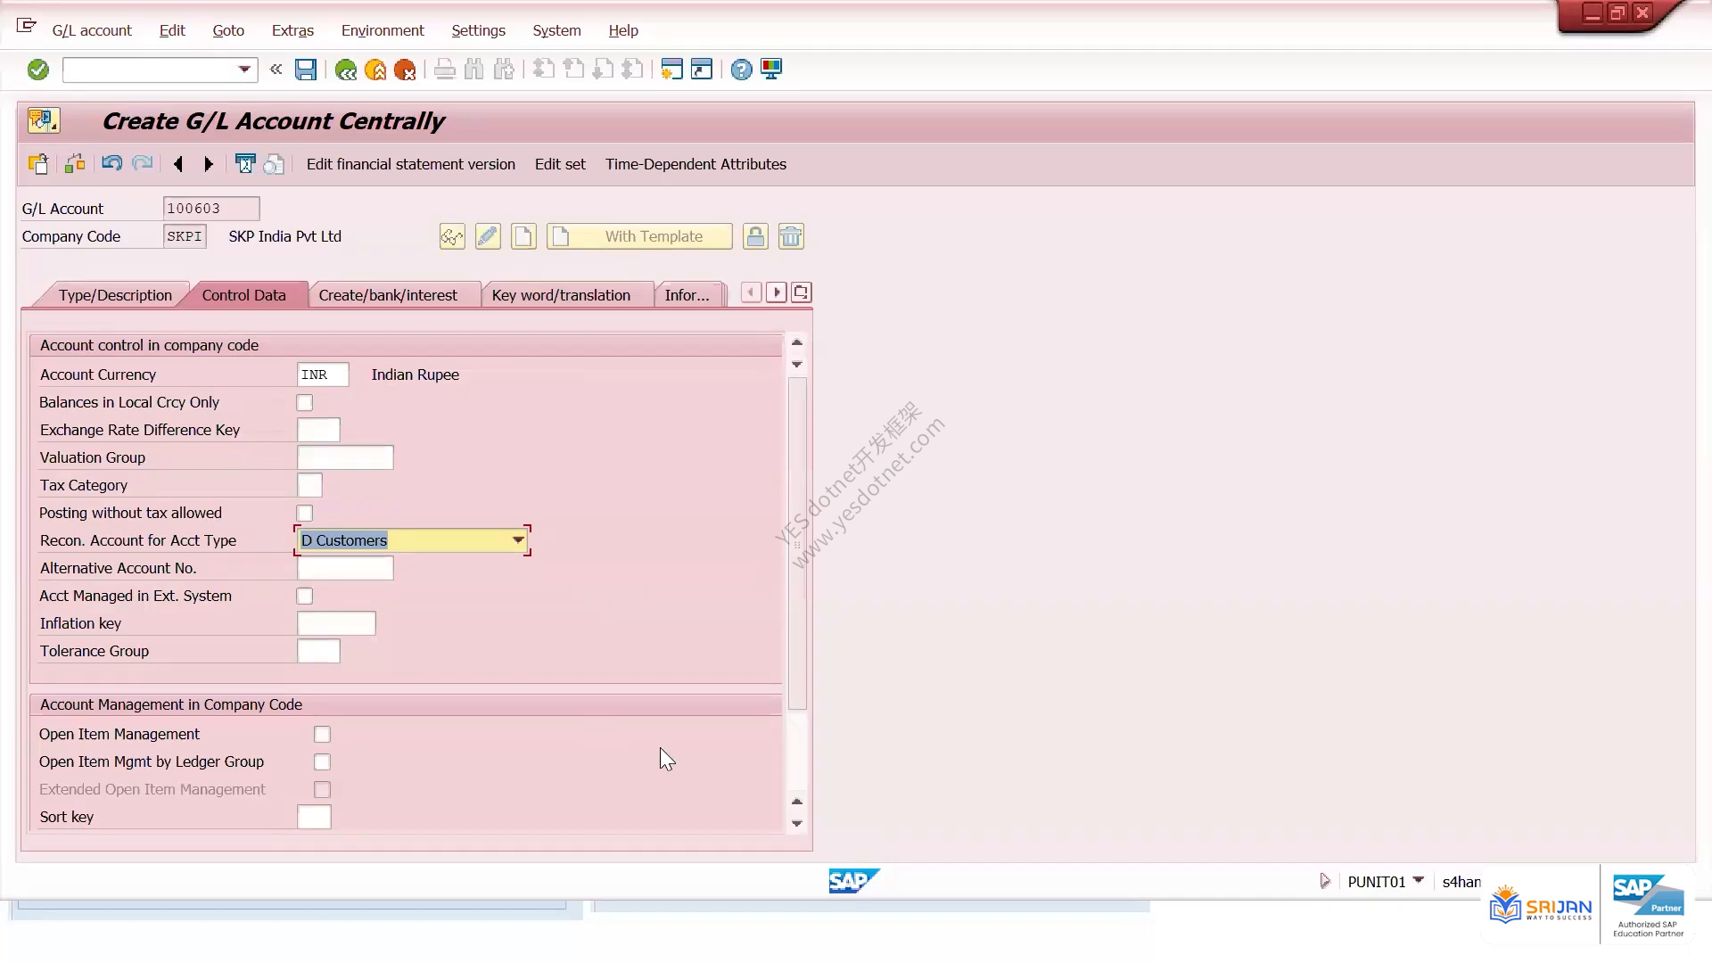Click Edit financial statement version
This screenshot has height=963, width=1712.
[x=411, y=164]
